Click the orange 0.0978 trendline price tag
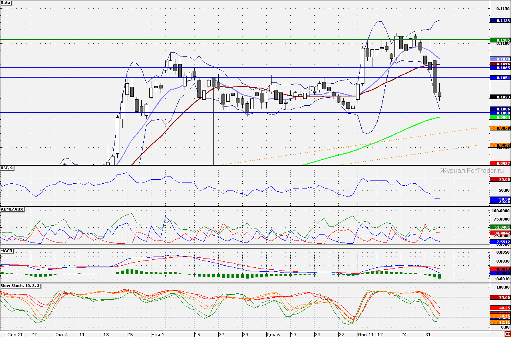The height and width of the screenshot is (337, 511). (x=500, y=128)
